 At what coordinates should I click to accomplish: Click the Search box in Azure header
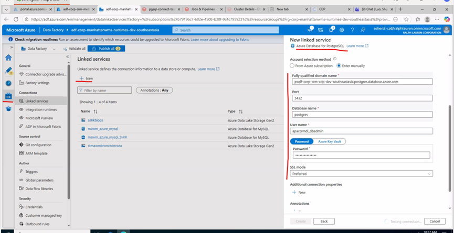[x=226, y=30]
